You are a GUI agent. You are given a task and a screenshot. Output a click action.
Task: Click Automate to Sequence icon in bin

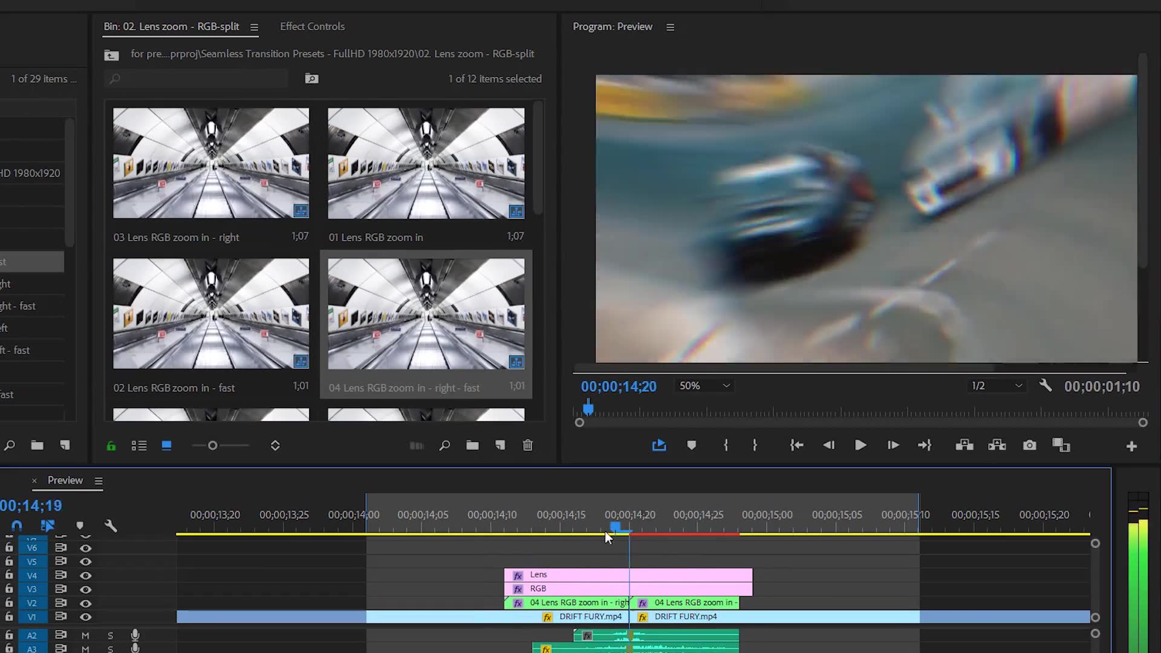pos(417,446)
